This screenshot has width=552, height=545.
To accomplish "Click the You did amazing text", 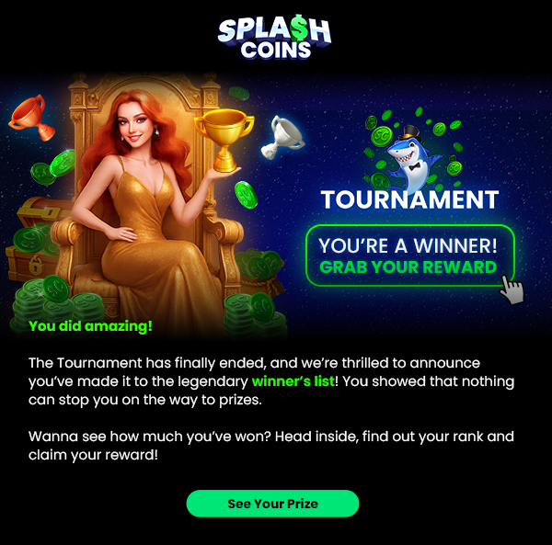I will (x=90, y=326).
